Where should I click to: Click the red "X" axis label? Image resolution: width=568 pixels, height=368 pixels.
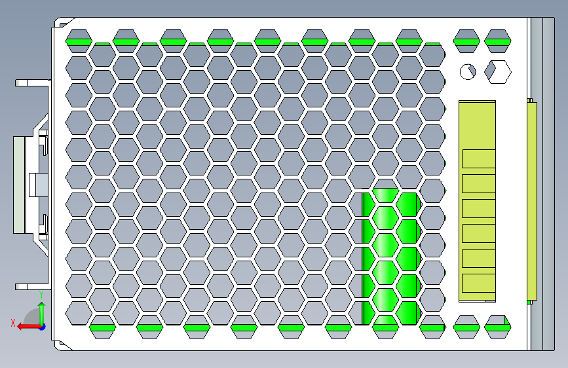coord(13,323)
